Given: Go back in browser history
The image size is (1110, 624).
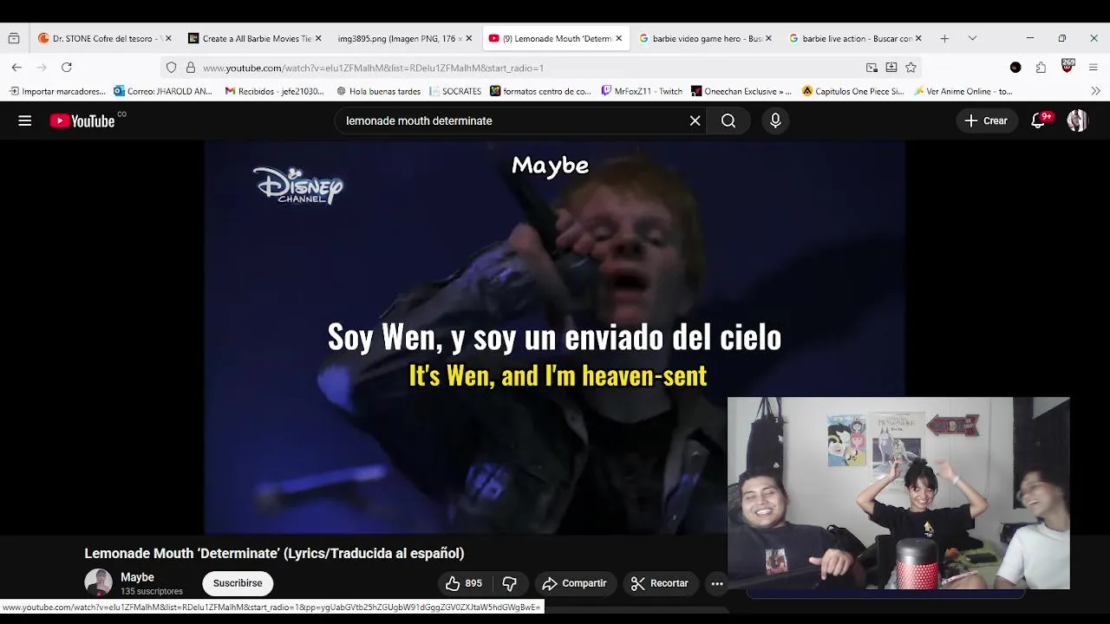Looking at the screenshot, I should click(16, 68).
